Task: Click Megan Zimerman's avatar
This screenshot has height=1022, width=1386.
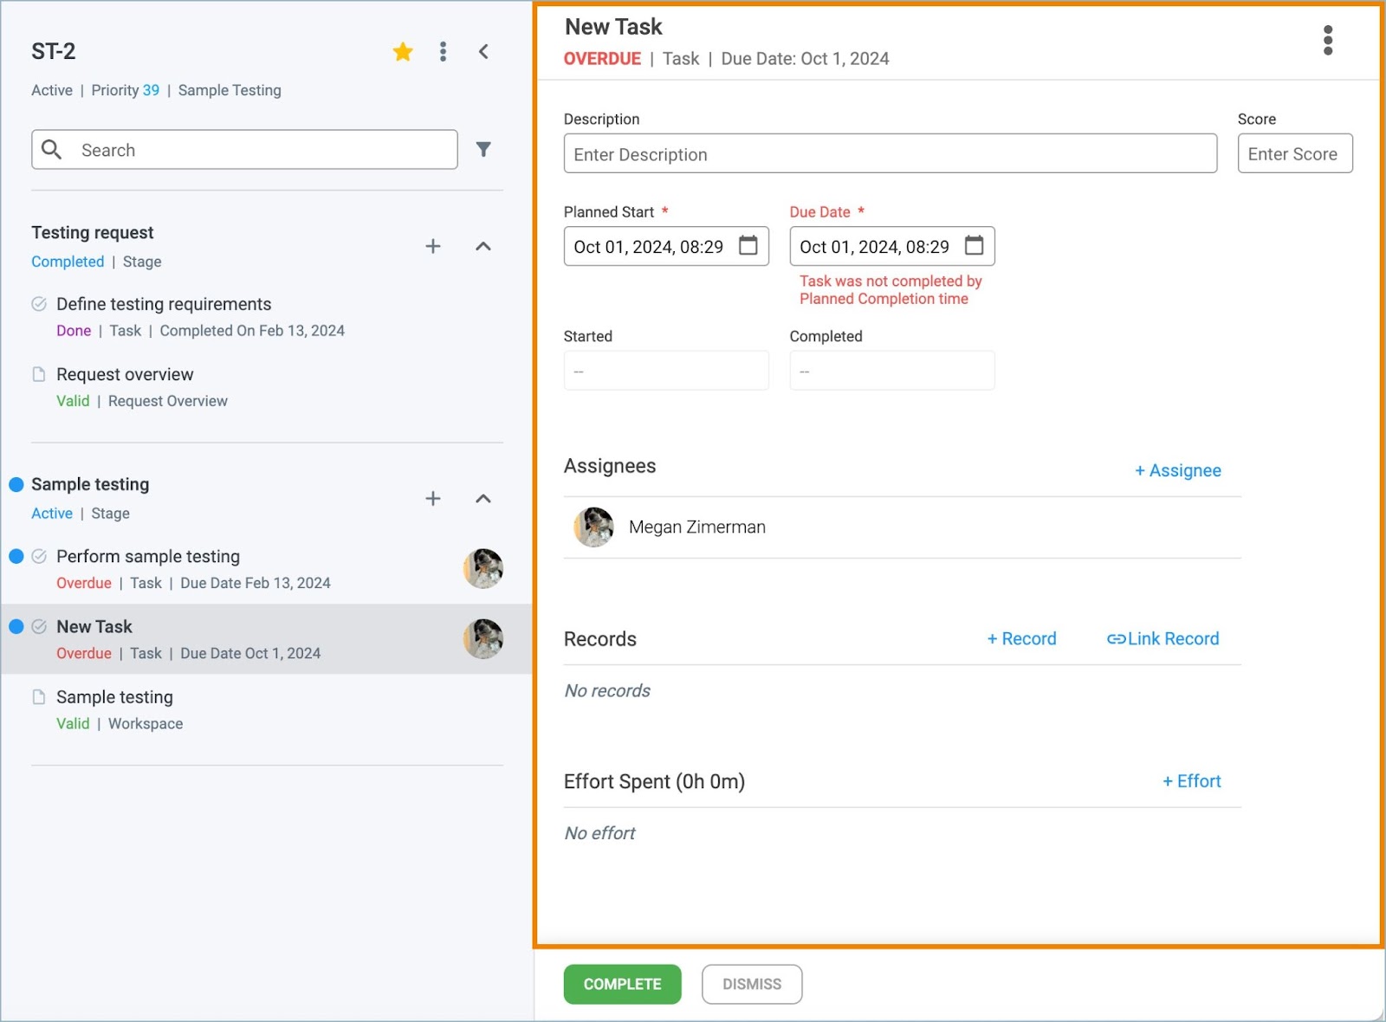Action: 594,527
